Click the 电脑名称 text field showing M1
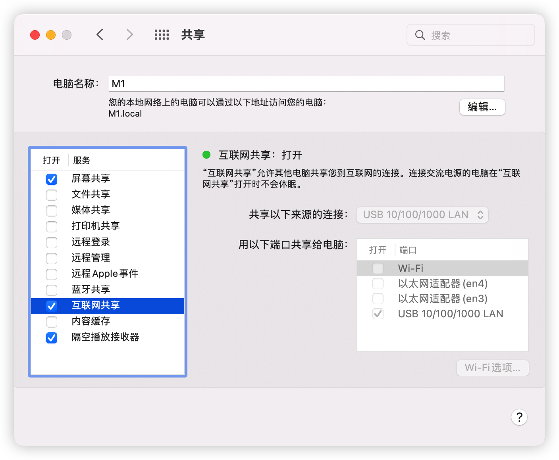Screen dimensions: 559x460 306,84
